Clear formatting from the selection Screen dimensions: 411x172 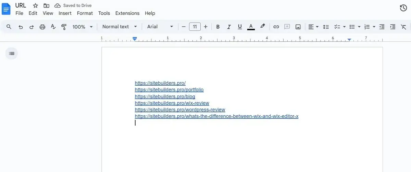[x=403, y=27]
